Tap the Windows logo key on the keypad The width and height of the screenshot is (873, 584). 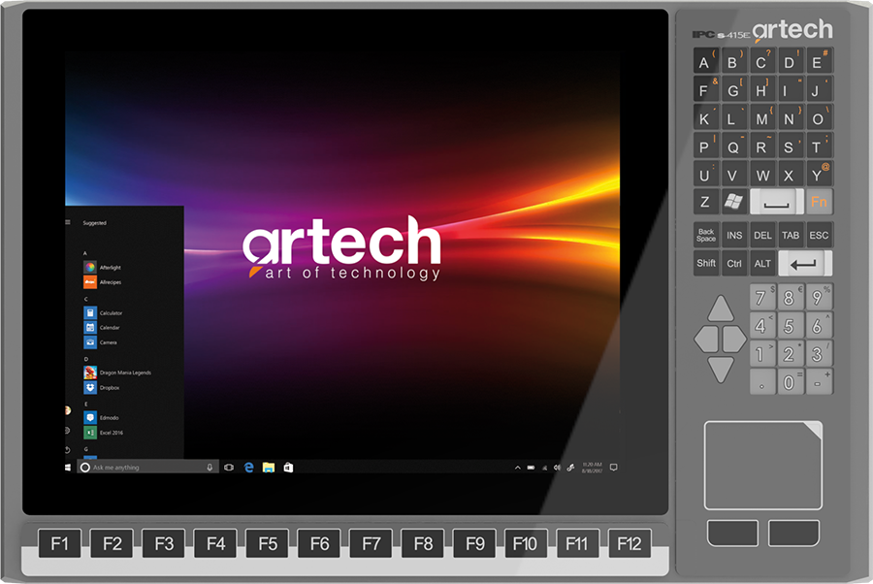[733, 202]
